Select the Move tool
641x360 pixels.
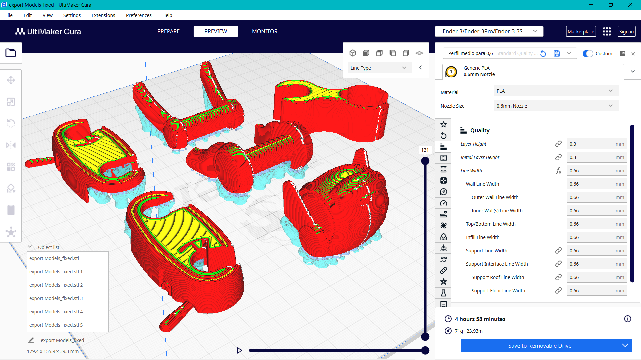(11, 80)
